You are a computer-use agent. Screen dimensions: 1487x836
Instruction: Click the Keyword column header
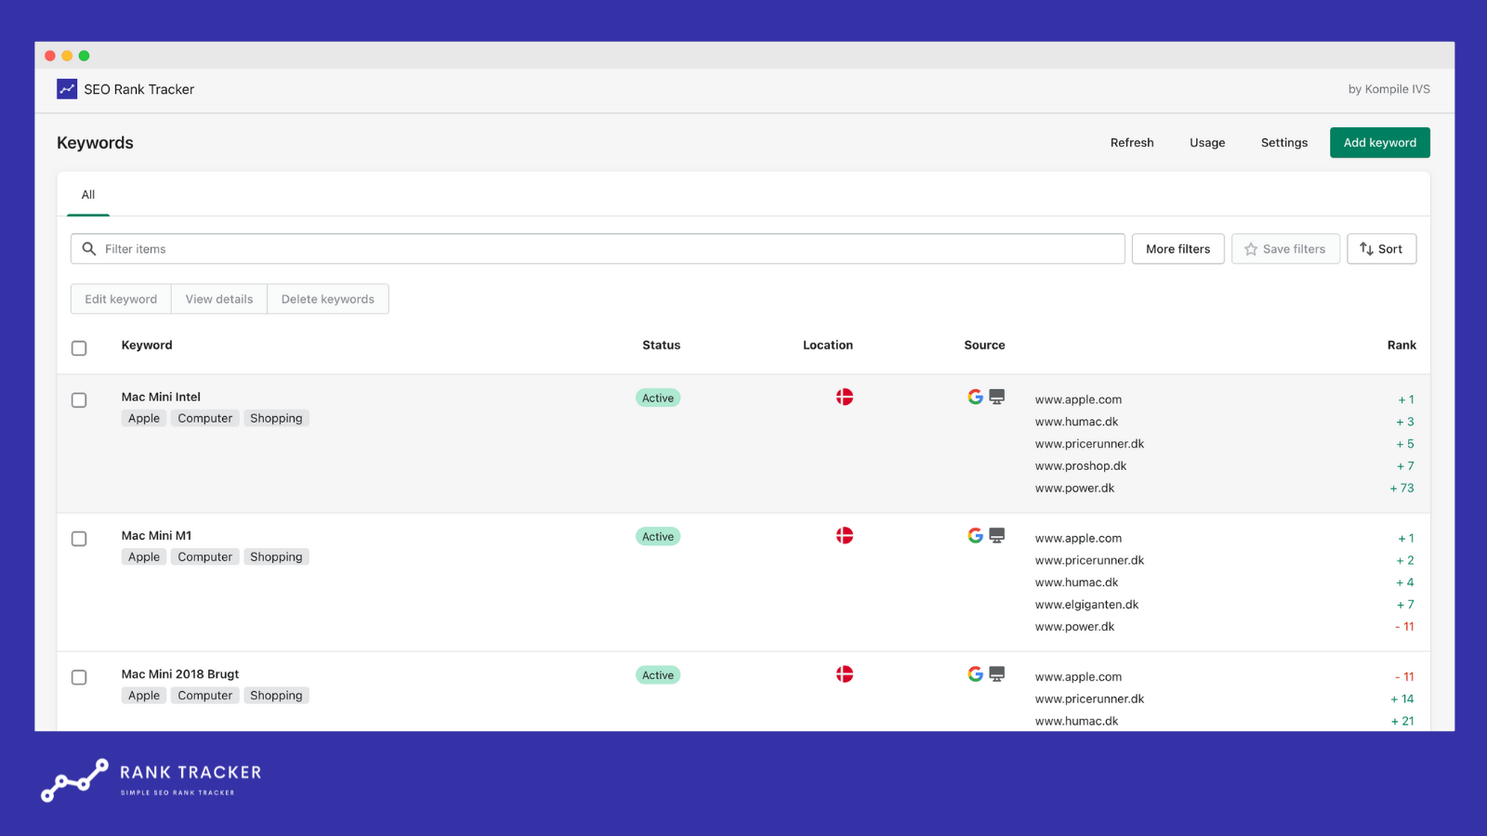(147, 345)
